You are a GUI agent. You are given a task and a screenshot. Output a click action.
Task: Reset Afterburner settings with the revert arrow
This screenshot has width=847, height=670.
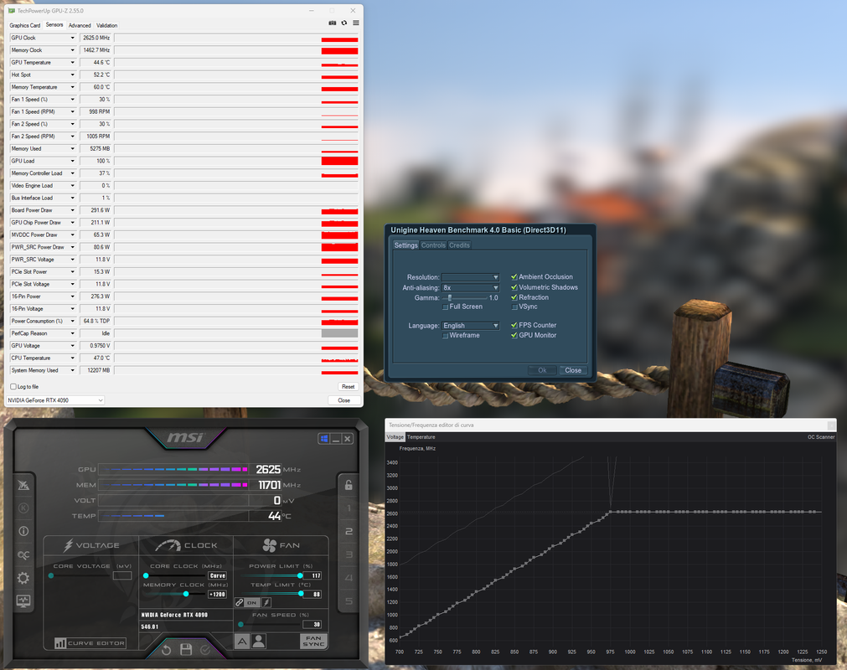point(167,650)
